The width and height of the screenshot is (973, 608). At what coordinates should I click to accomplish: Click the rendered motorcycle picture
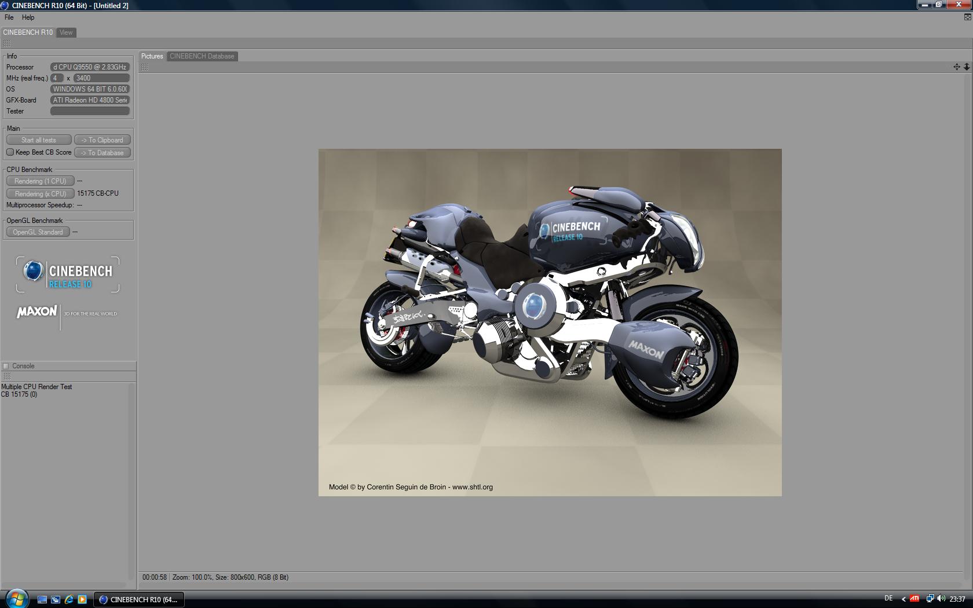click(550, 323)
